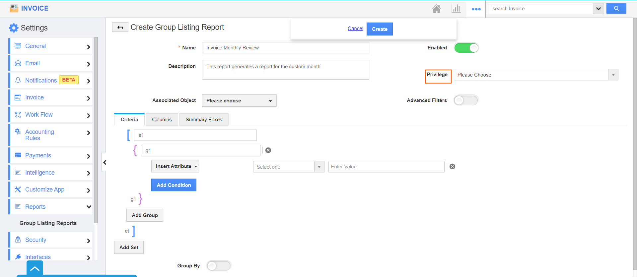
Task: Turn on the Group By toggle
Action: pyautogui.click(x=218, y=266)
